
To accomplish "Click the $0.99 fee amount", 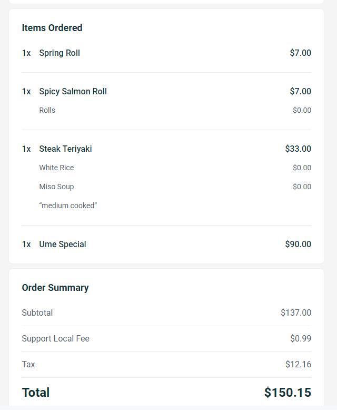I will (x=301, y=339).
